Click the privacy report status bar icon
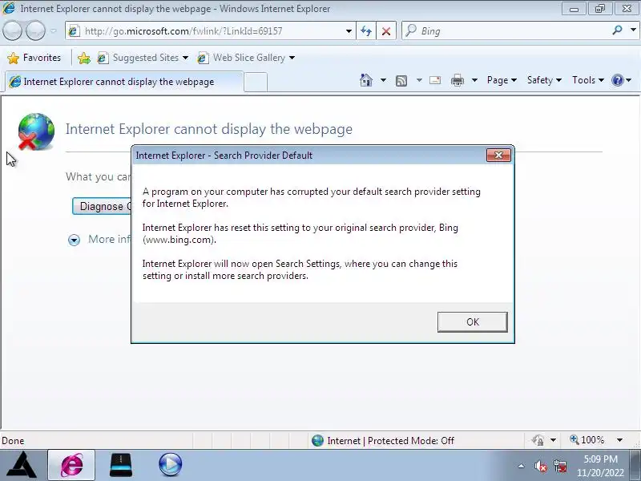This screenshot has height=481, width=641. 538,440
